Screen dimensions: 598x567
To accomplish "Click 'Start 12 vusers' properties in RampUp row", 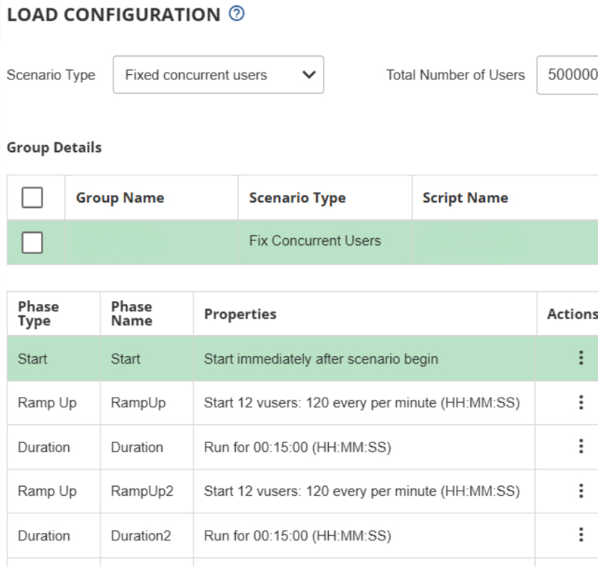I will (x=362, y=403).
